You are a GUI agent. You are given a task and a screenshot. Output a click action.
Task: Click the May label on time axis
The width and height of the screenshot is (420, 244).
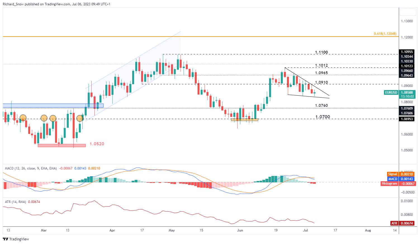[172, 230]
